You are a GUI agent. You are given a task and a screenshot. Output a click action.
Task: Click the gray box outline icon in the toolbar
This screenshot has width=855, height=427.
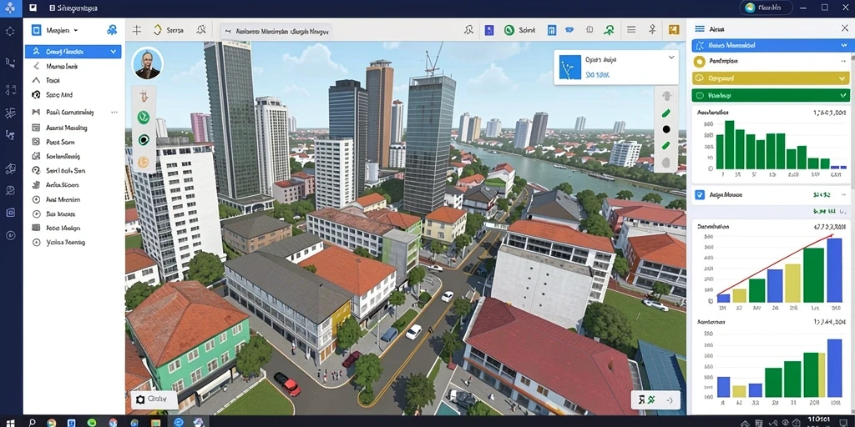pos(589,30)
